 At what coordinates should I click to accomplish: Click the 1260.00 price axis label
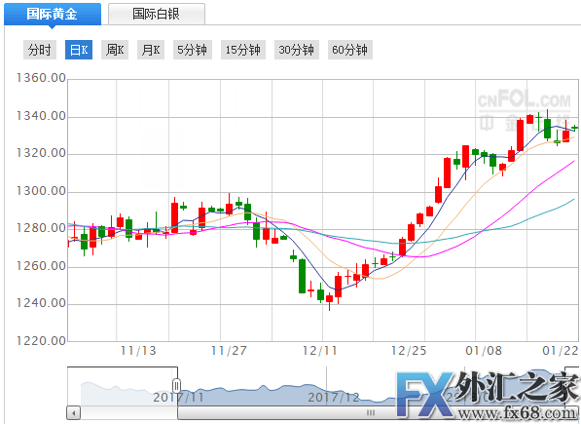tap(41, 266)
